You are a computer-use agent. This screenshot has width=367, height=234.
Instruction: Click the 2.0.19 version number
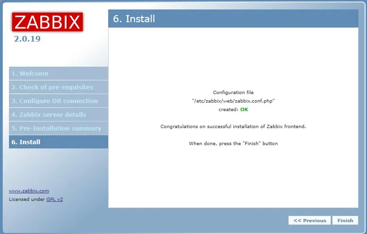click(x=27, y=39)
